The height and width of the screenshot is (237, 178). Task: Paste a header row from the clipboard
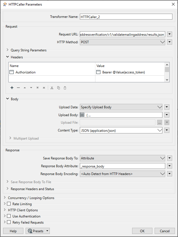pyautogui.click(x=65, y=88)
